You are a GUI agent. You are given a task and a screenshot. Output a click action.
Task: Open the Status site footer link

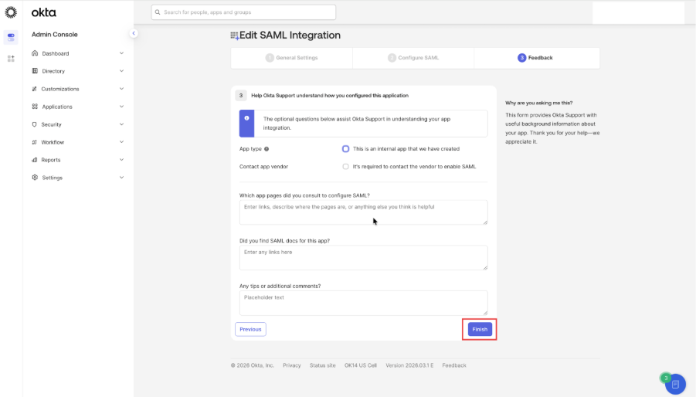click(322, 365)
